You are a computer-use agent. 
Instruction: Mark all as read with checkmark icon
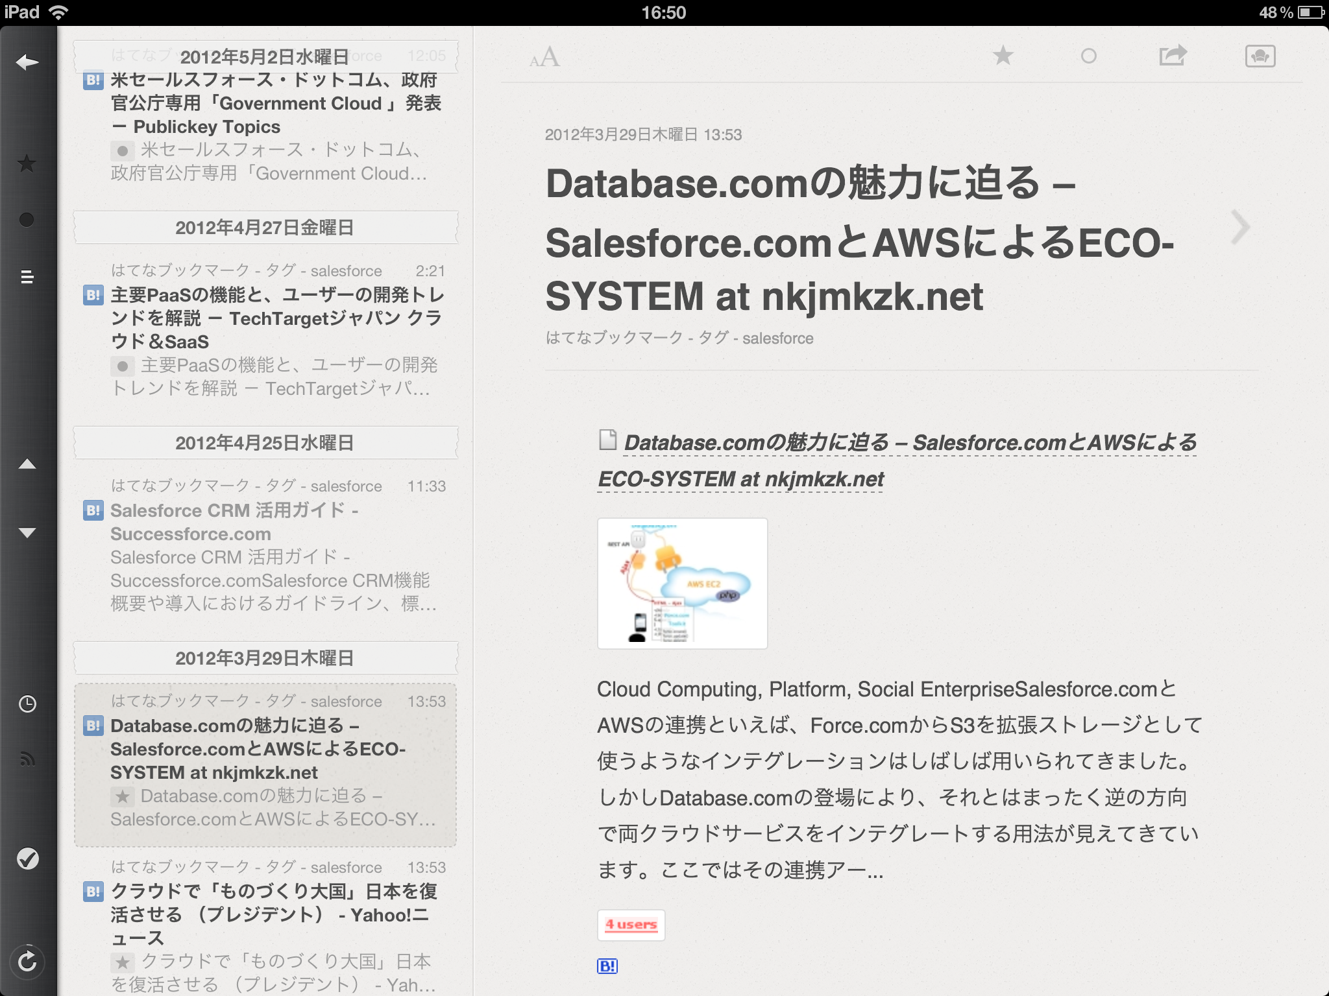pos(27,859)
